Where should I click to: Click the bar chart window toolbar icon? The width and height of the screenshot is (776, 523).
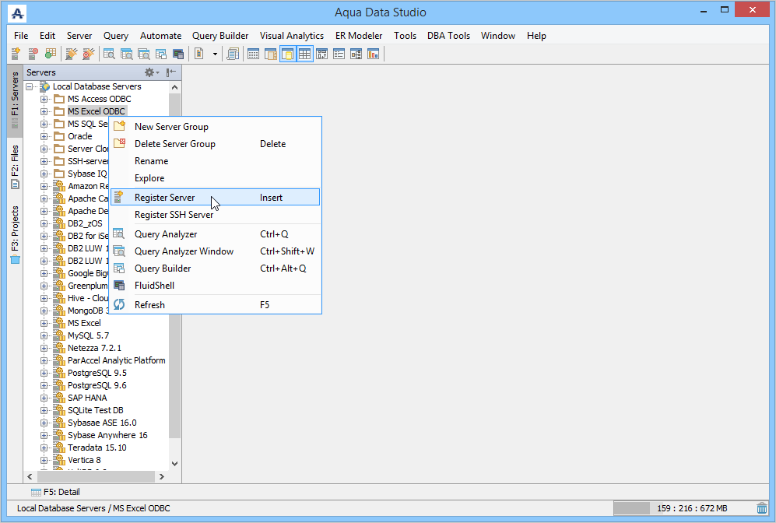373,54
